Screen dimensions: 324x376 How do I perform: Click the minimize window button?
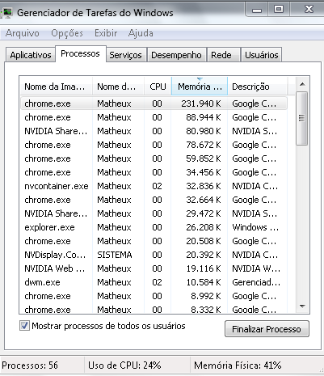pos(257,10)
